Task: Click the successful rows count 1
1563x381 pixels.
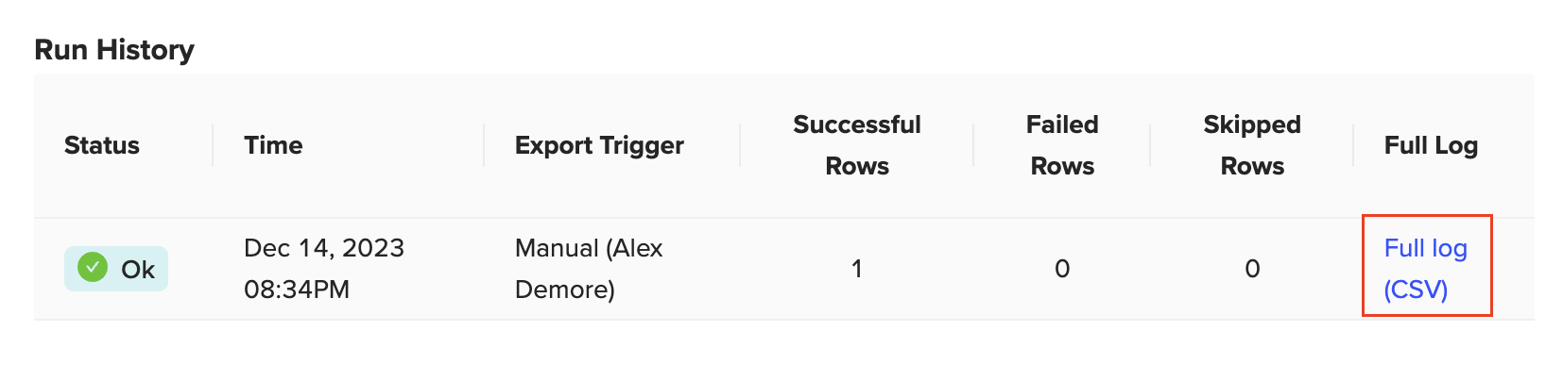Action: coord(856,269)
